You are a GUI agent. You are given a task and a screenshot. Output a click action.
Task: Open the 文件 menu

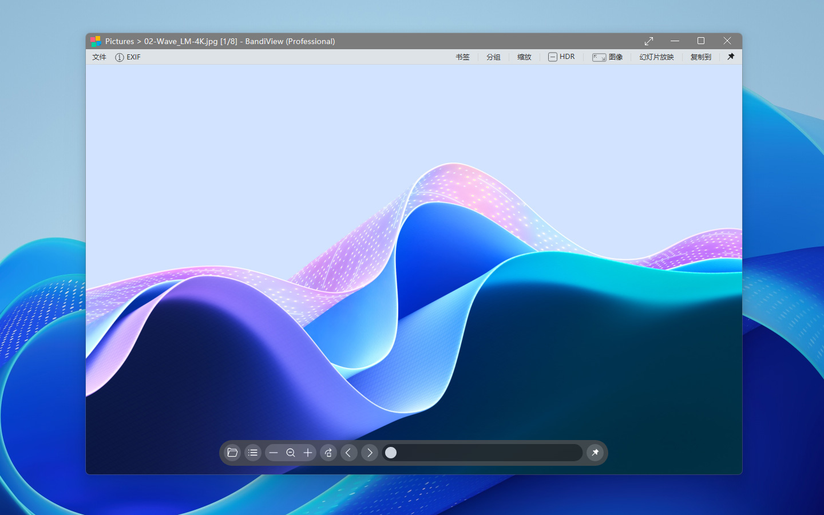(x=99, y=57)
